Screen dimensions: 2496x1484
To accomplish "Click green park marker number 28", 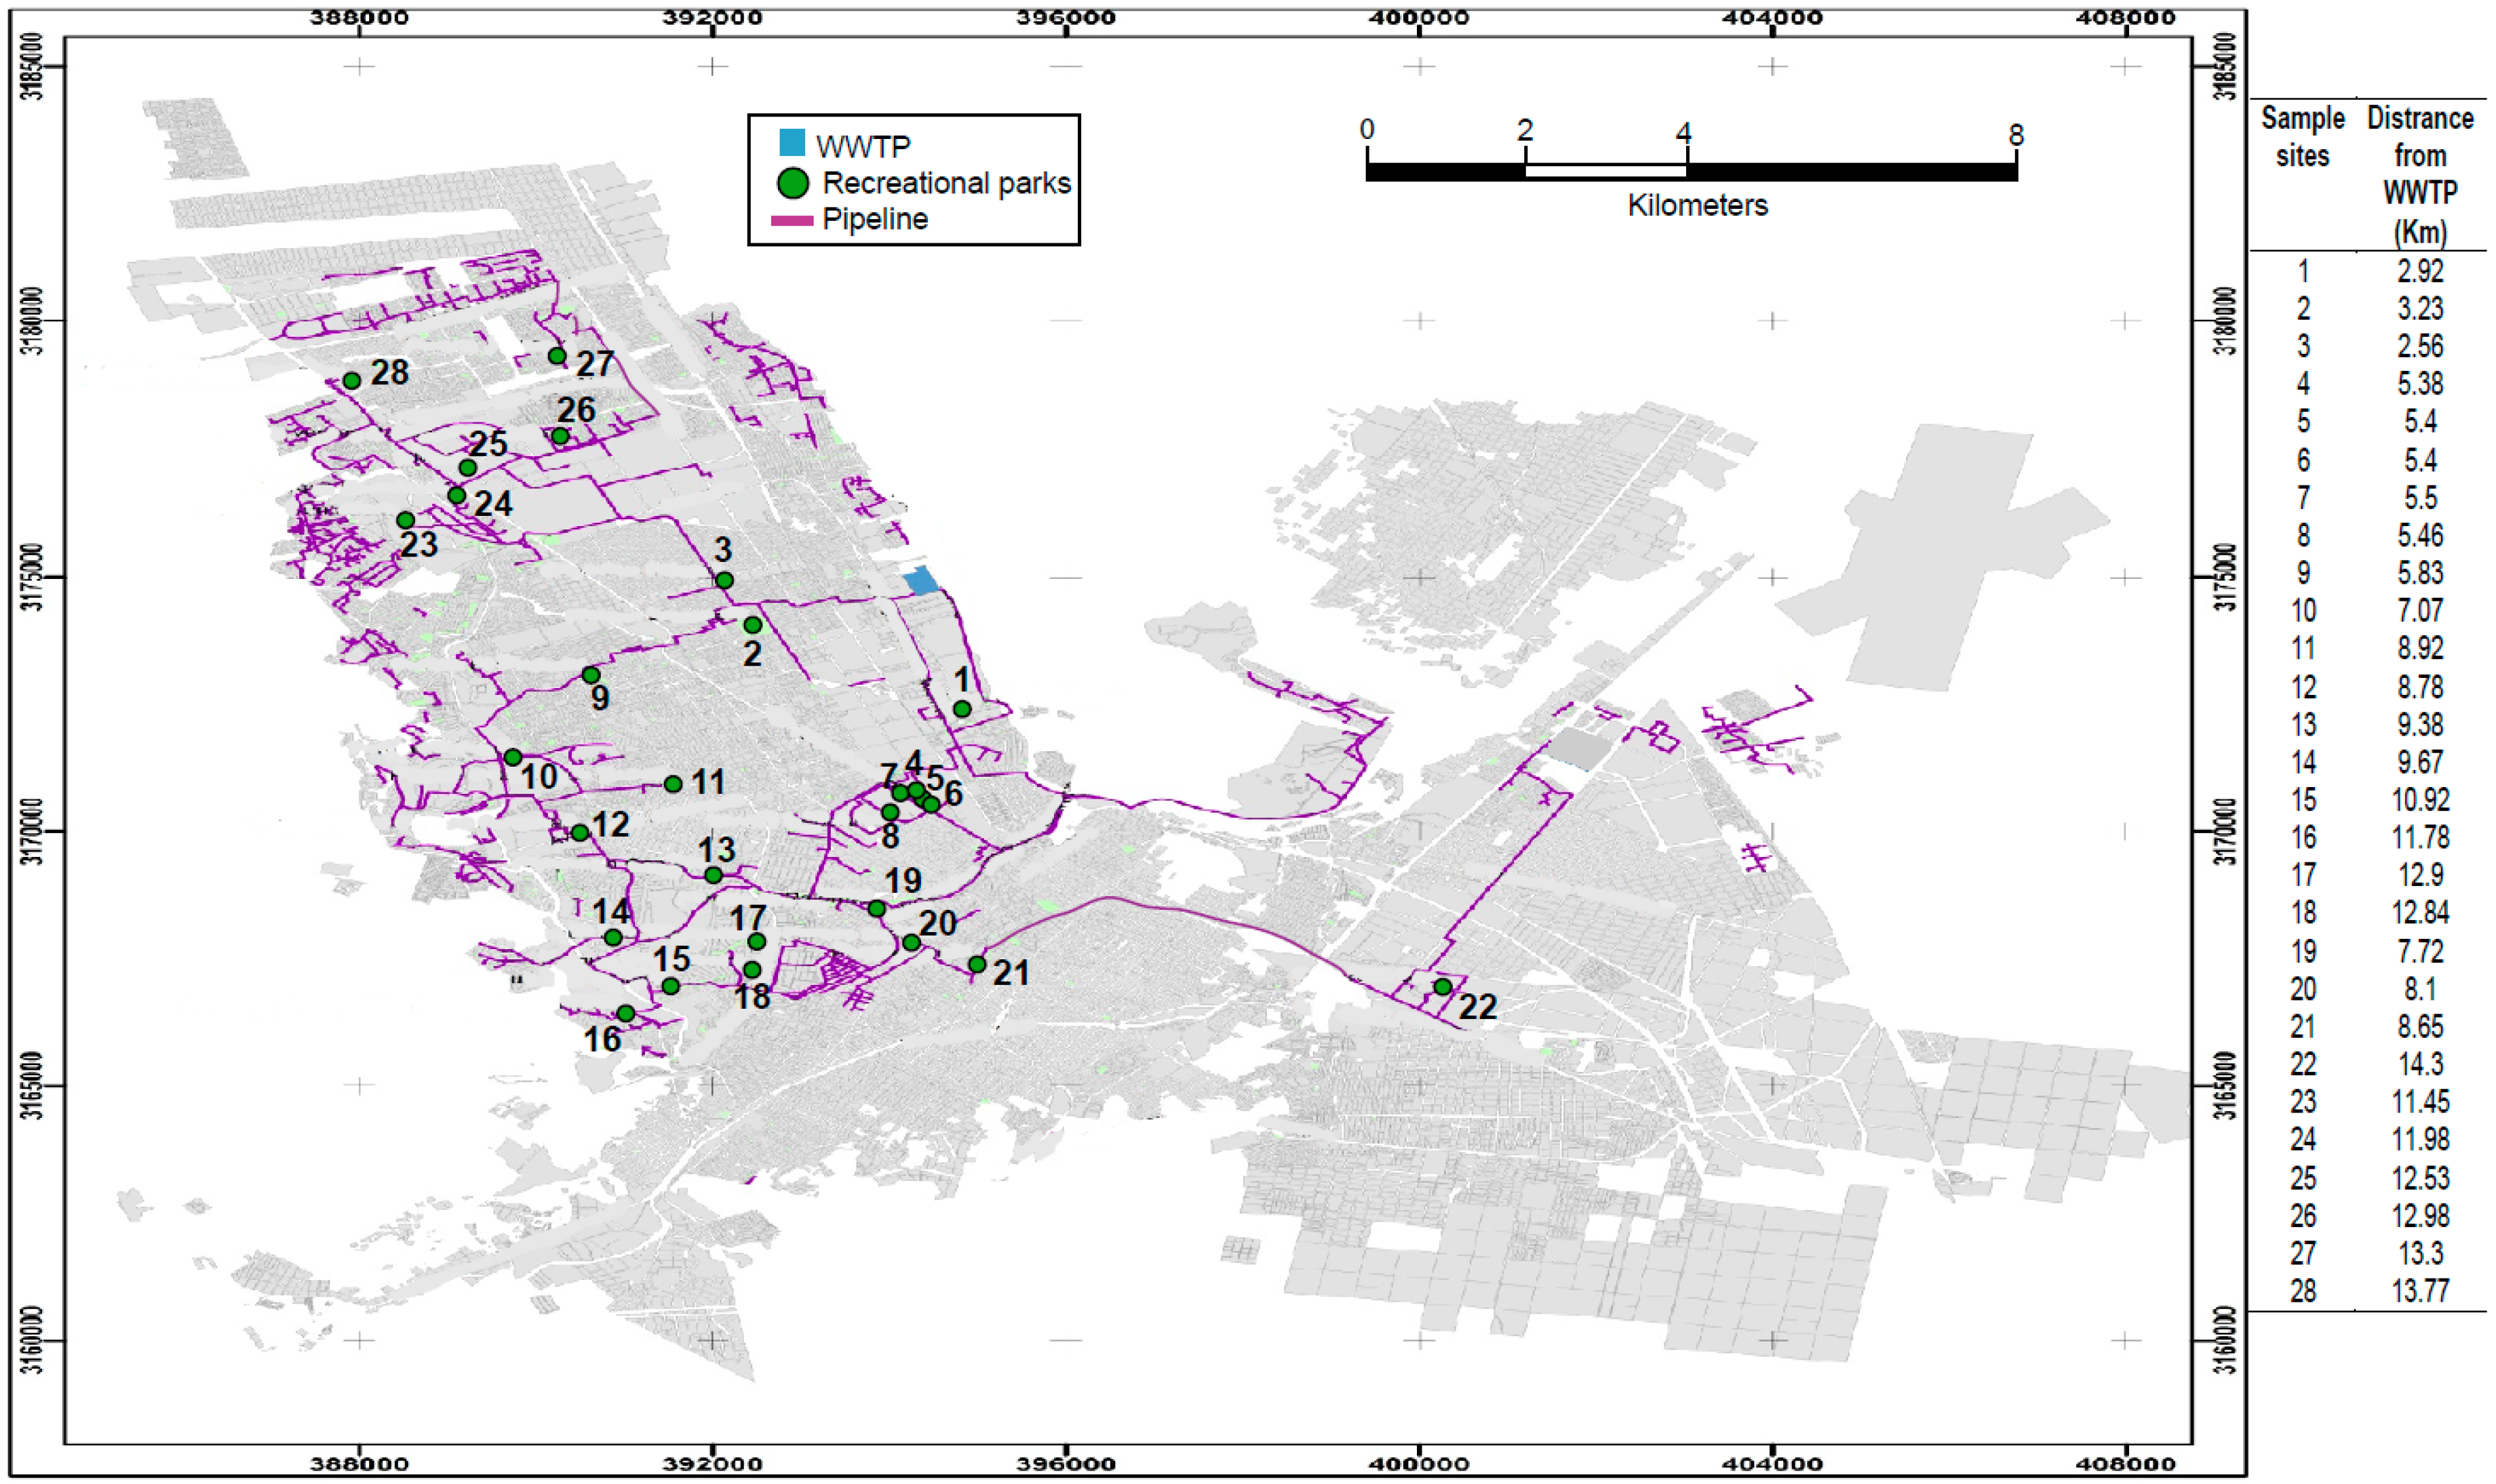I will click(x=351, y=381).
